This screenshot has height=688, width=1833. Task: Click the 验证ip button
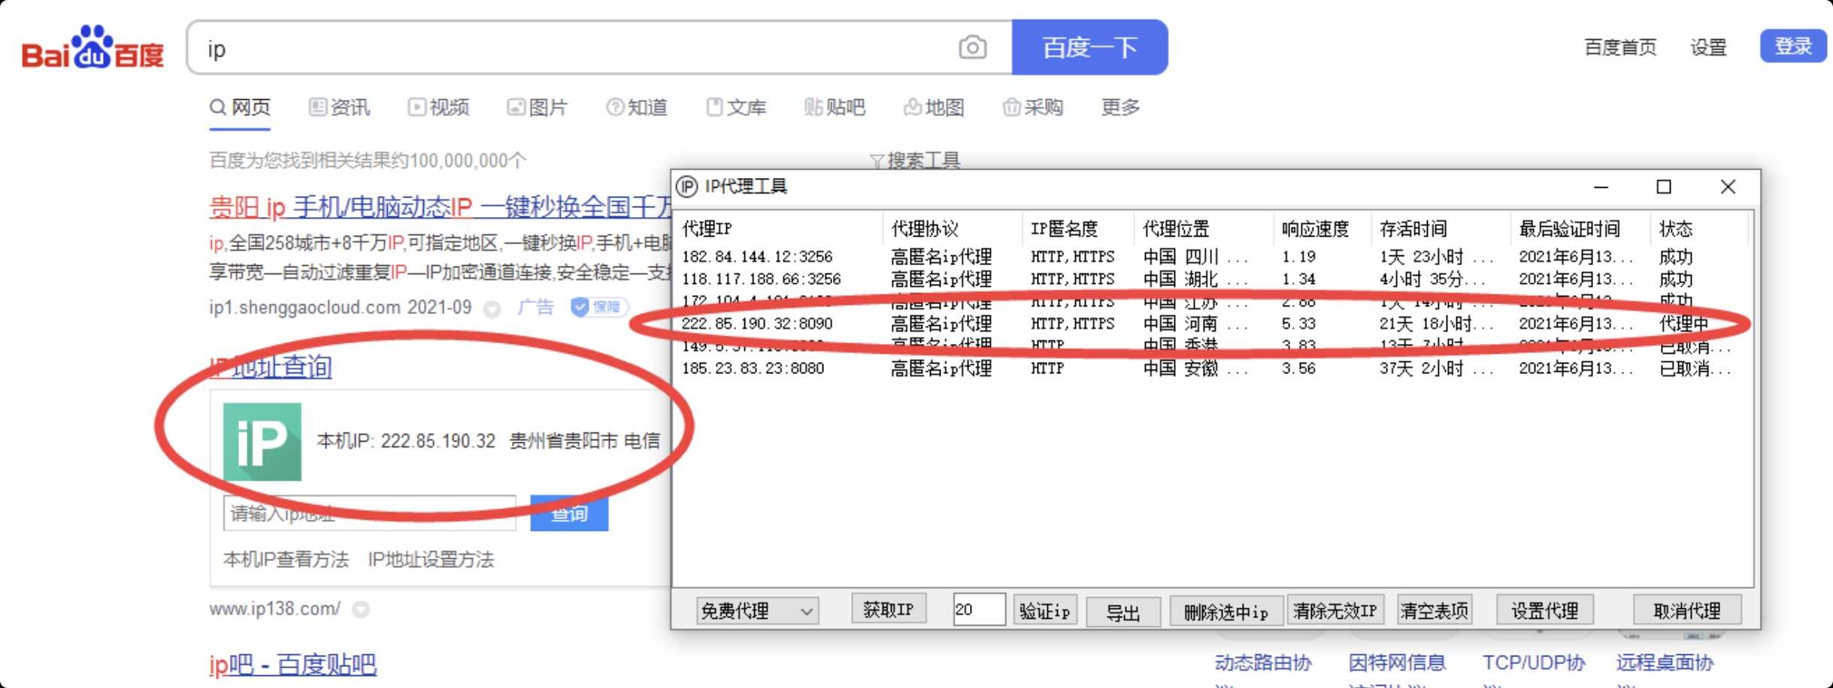point(1045,611)
